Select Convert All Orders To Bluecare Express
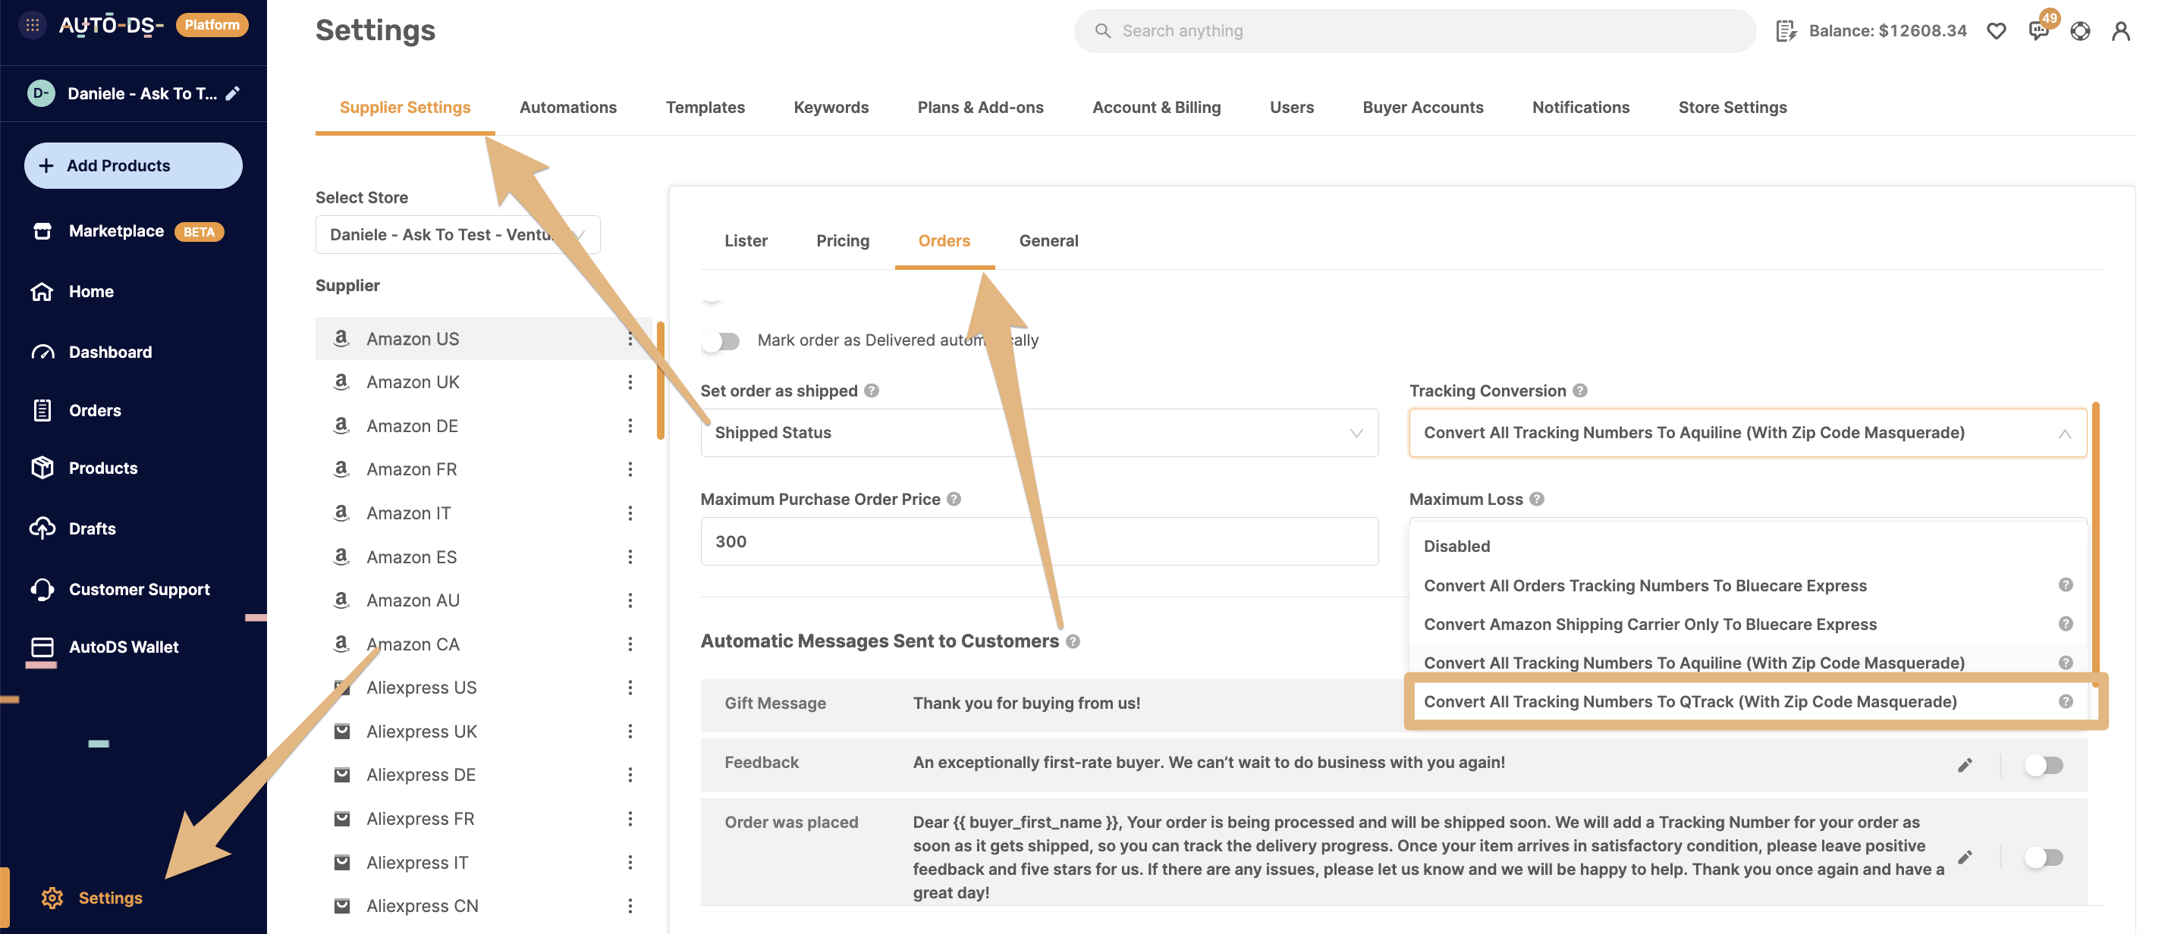 1747,585
